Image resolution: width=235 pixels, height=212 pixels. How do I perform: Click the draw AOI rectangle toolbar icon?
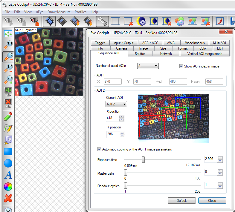pyautogui.click(x=115, y=21)
